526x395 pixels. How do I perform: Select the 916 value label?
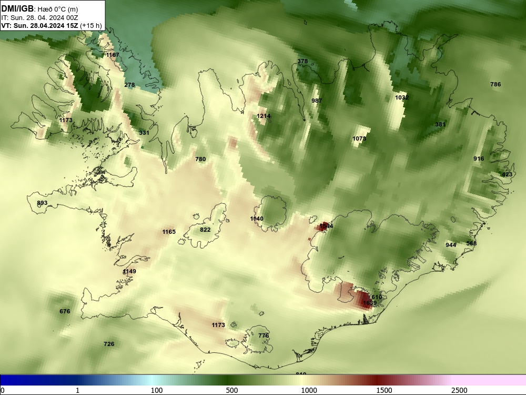(x=479, y=159)
